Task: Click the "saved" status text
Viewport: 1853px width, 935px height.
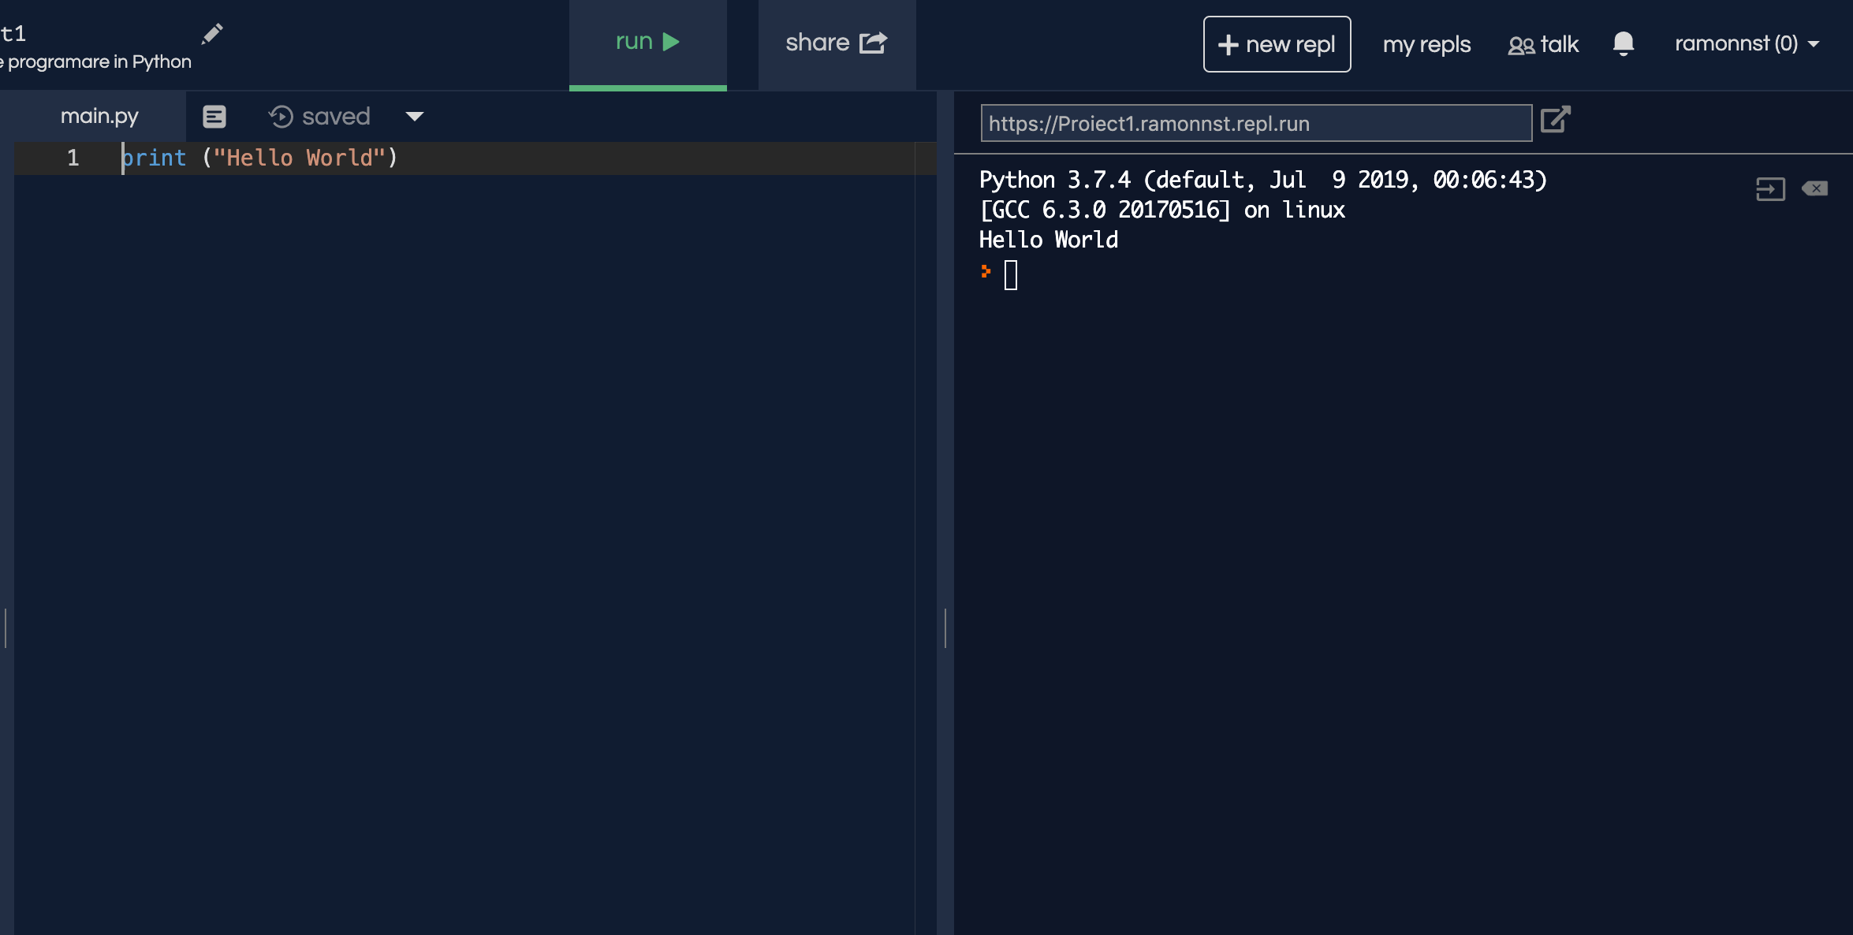Action: (336, 117)
